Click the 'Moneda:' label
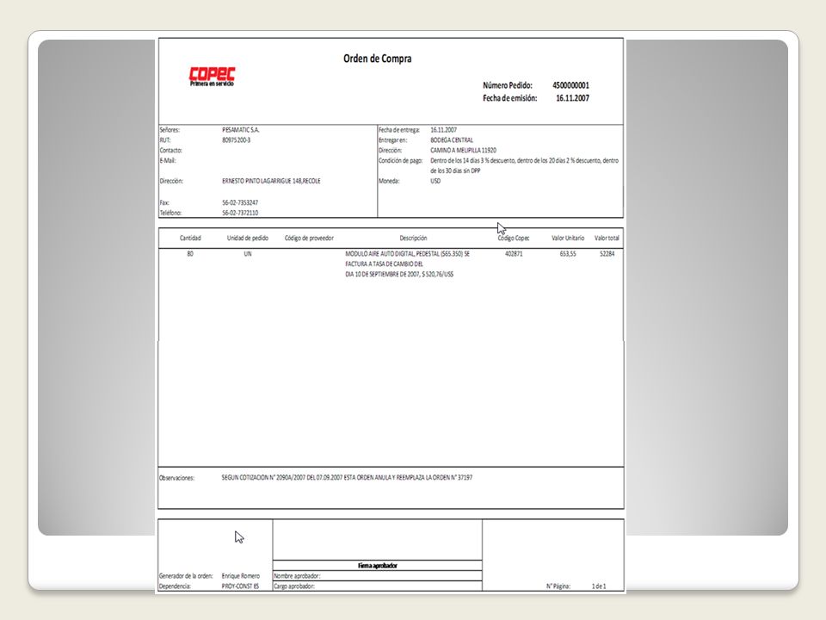This screenshot has height=620, width=826. pyautogui.click(x=389, y=181)
